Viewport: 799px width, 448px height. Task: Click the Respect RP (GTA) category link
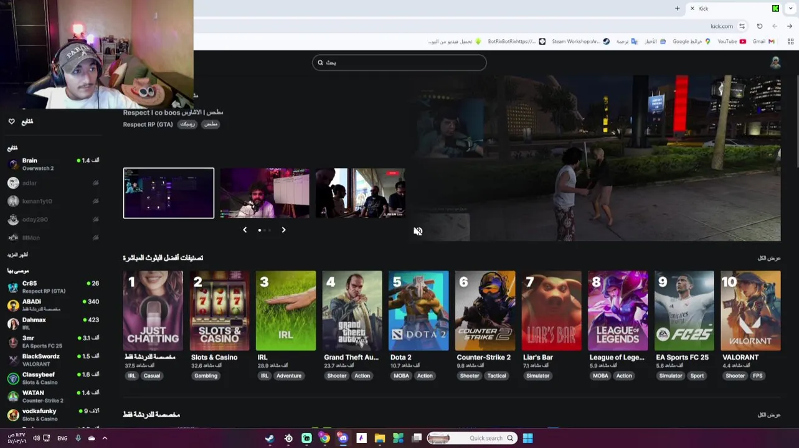[x=148, y=124]
